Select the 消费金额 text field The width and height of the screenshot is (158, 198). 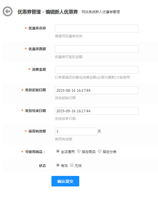97,70
